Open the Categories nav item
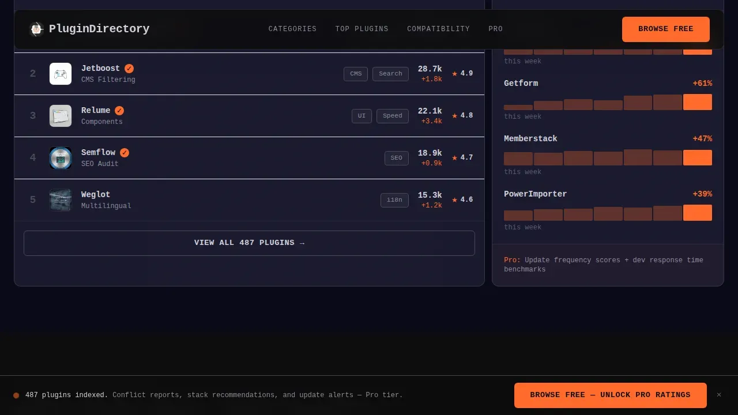 (x=292, y=29)
